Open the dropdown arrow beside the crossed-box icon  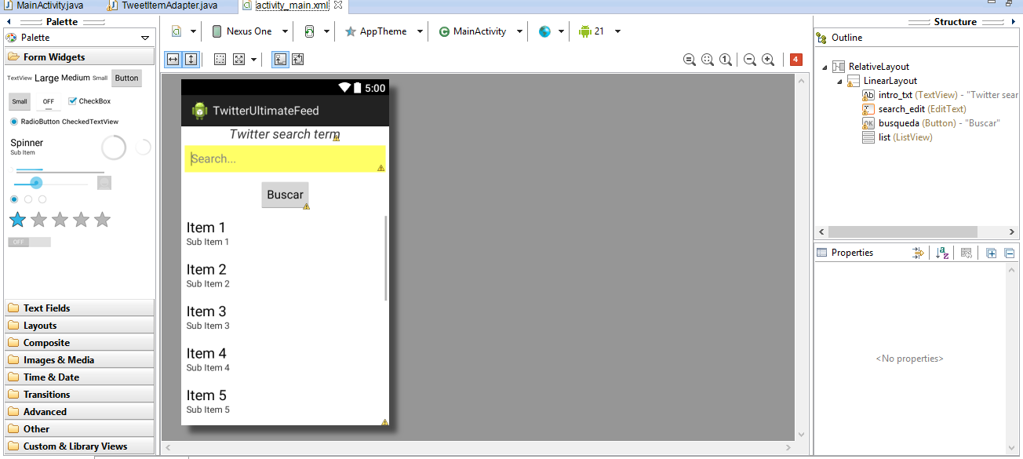pos(253,60)
